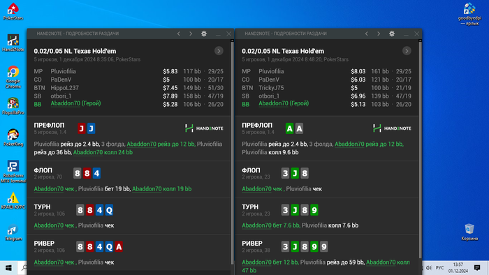Open volume control in system tray
489x275 pixels.
tap(429, 268)
